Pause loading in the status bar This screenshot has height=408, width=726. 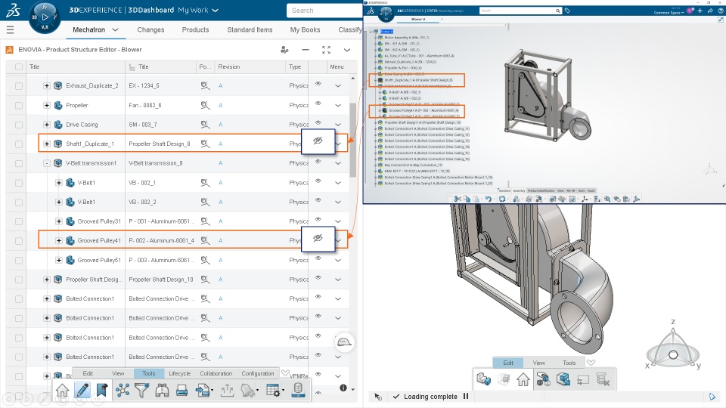point(466,397)
